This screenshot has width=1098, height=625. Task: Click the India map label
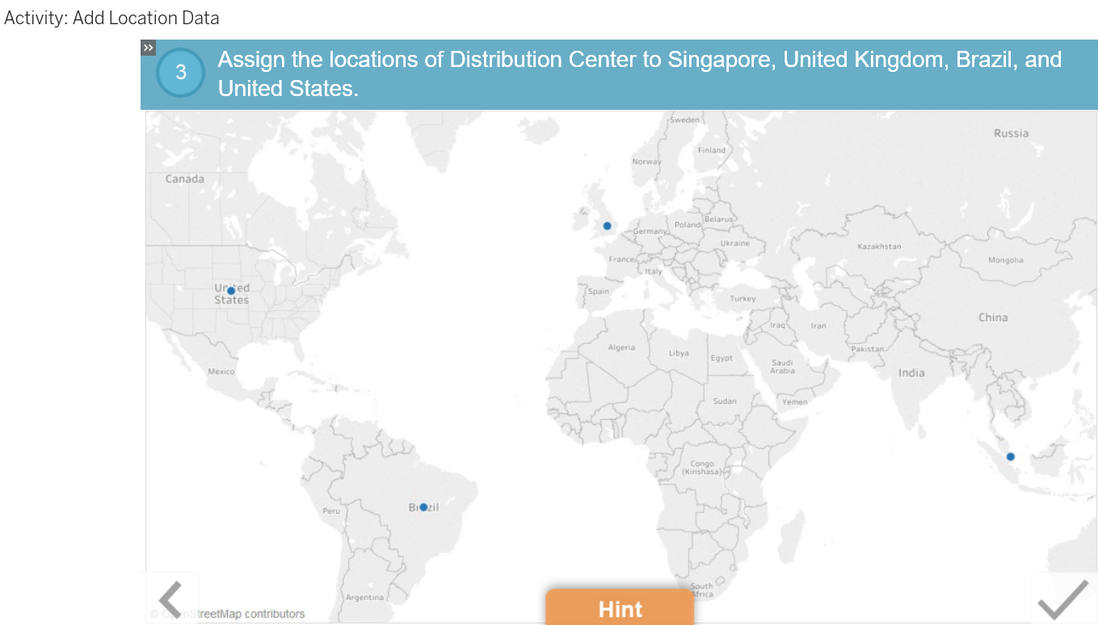(x=911, y=373)
